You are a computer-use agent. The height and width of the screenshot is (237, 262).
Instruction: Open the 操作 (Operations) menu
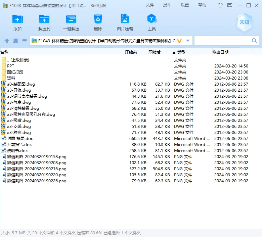pyautogui.click(x=167, y=5)
